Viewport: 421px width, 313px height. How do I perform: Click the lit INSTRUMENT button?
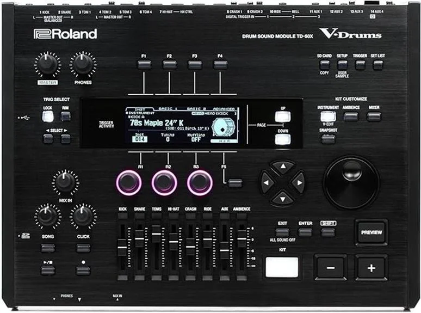coord(328,116)
